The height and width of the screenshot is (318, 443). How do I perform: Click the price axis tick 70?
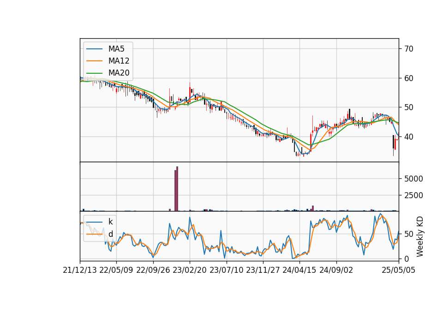409,49
